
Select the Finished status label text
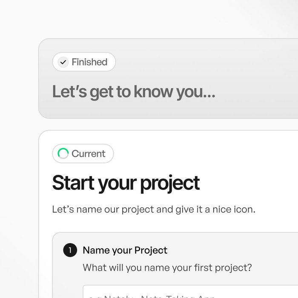(89, 62)
